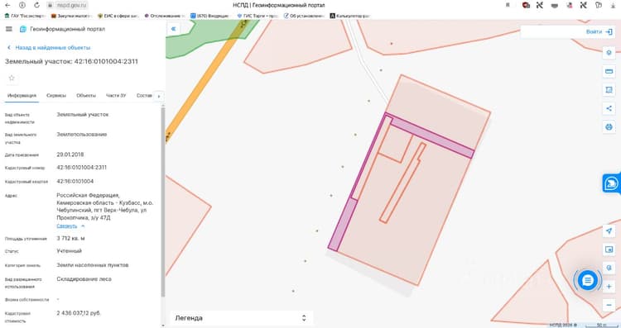
Task: Open the Части ЗУ tab
Action: click(x=116, y=96)
